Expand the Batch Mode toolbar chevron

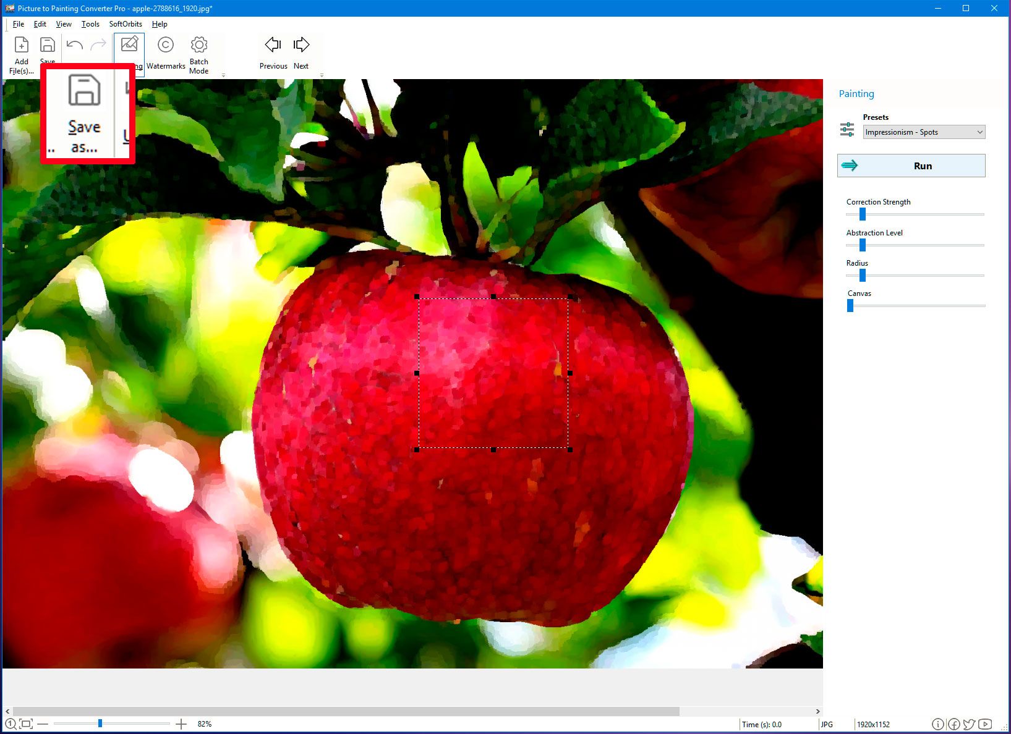point(223,74)
